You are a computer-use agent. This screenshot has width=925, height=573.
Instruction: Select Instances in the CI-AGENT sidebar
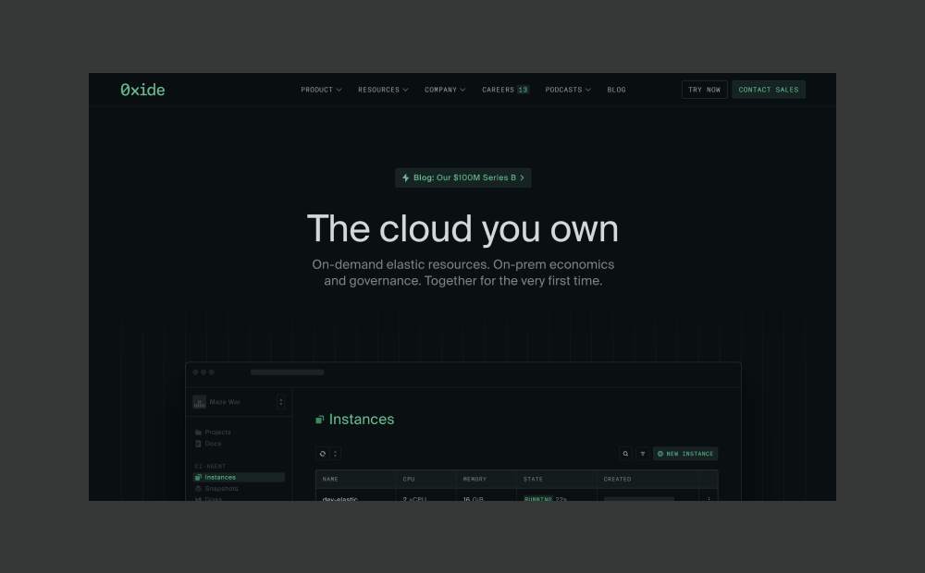pyautogui.click(x=239, y=478)
